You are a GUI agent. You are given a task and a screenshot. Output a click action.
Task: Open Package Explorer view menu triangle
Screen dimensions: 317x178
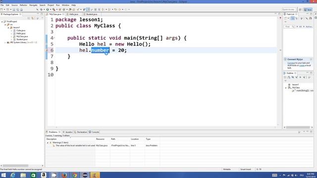tap(42, 18)
